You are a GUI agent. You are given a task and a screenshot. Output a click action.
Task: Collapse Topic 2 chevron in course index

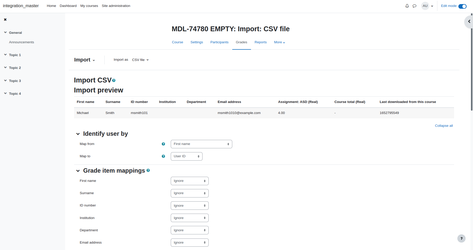[5, 68]
